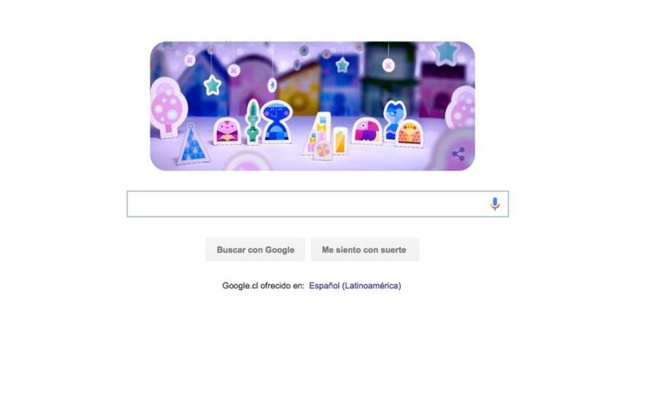Click the pink toucan bird cutout
657x413 pixels.
tap(367, 131)
